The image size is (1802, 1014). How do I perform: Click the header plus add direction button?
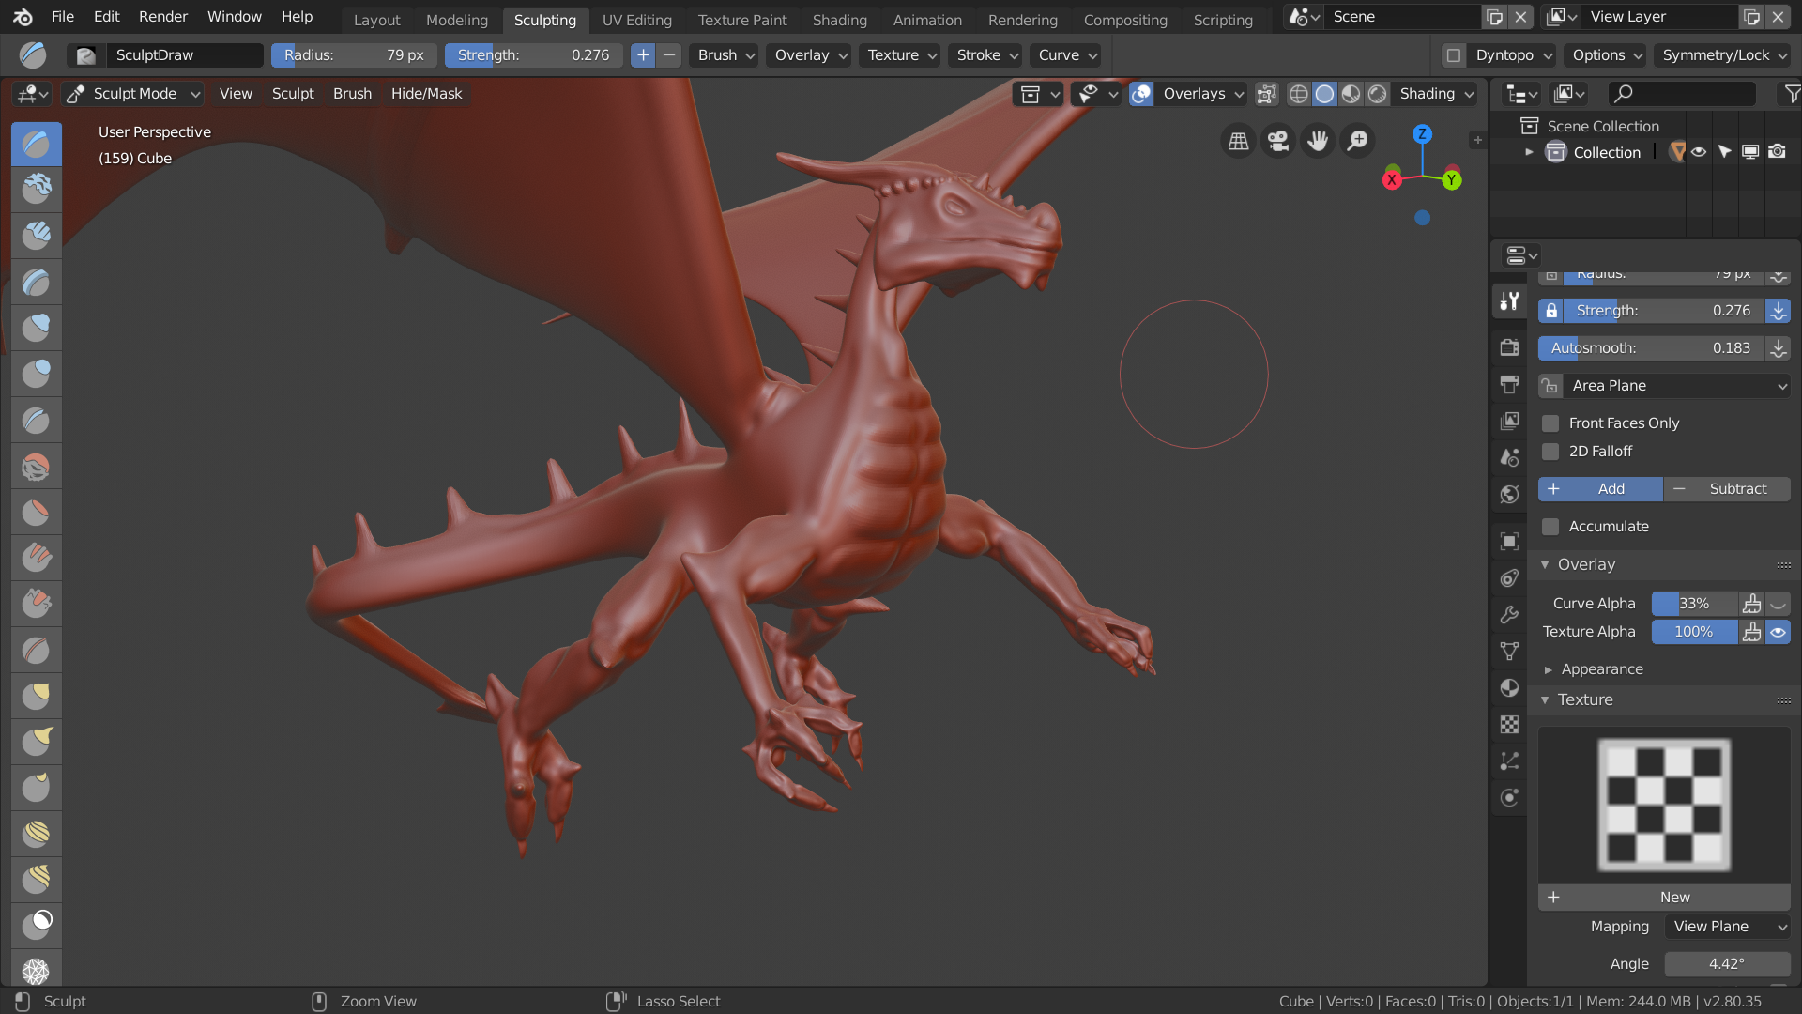(x=643, y=55)
